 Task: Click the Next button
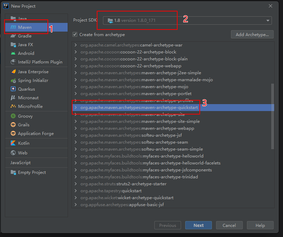(198, 225)
